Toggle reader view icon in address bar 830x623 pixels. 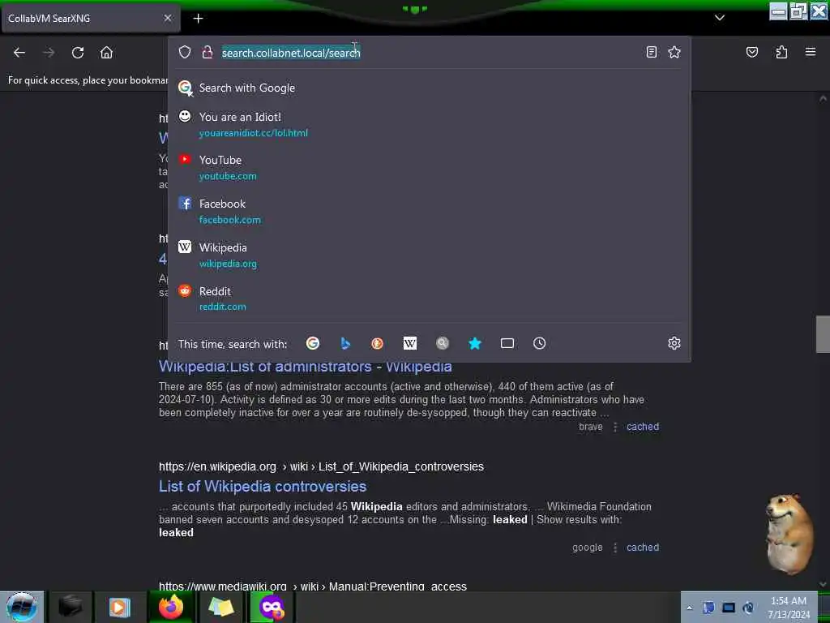[x=652, y=52]
